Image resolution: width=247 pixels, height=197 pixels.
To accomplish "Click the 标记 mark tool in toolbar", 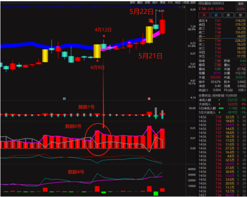I will [178, 3].
